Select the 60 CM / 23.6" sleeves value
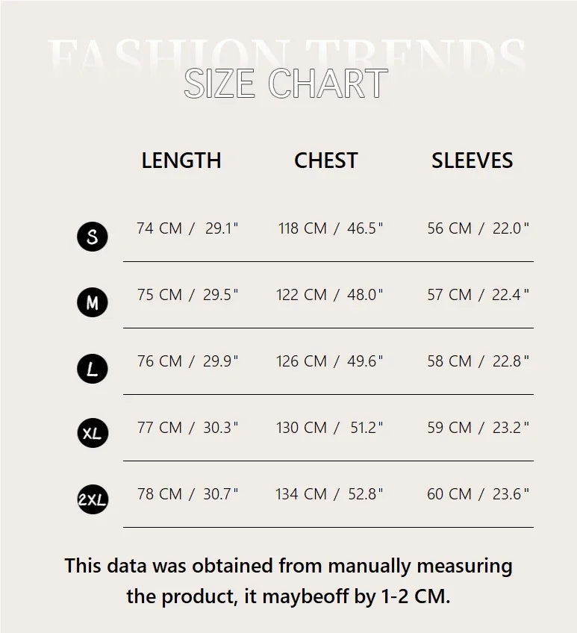The width and height of the screenshot is (577, 633). click(x=478, y=494)
